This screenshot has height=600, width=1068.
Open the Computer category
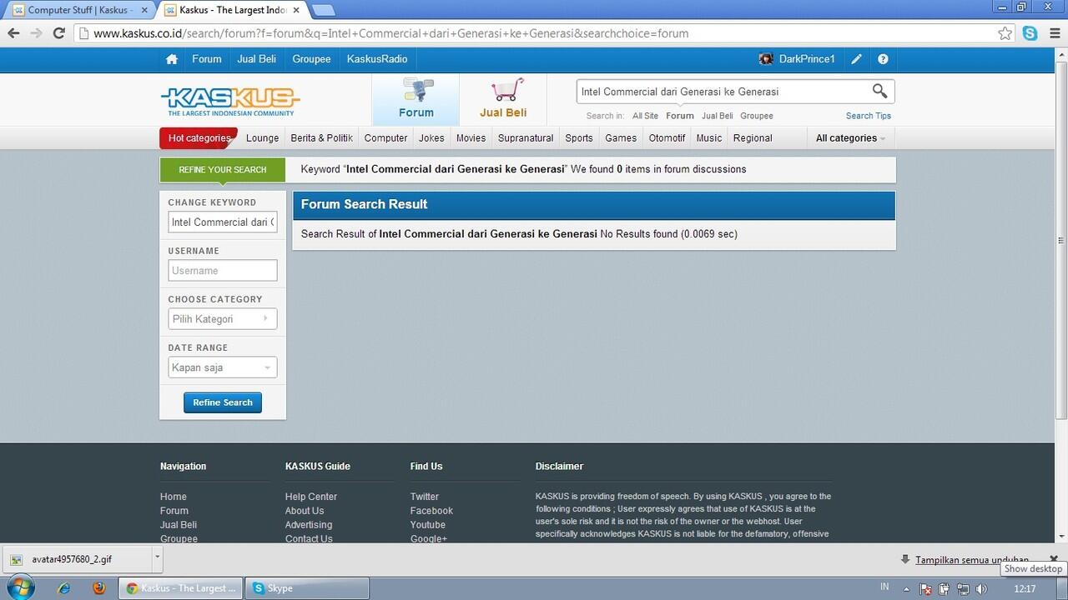click(x=386, y=138)
